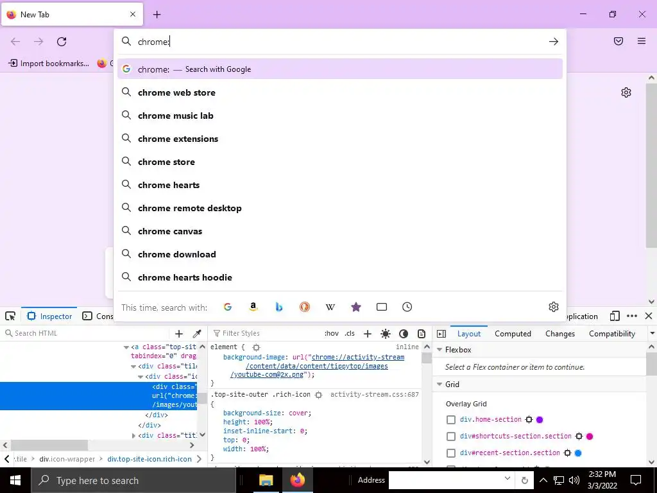Viewport: 657px width, 493px height.
Task: Search history using the clock icon
Action: coord(407,307)
